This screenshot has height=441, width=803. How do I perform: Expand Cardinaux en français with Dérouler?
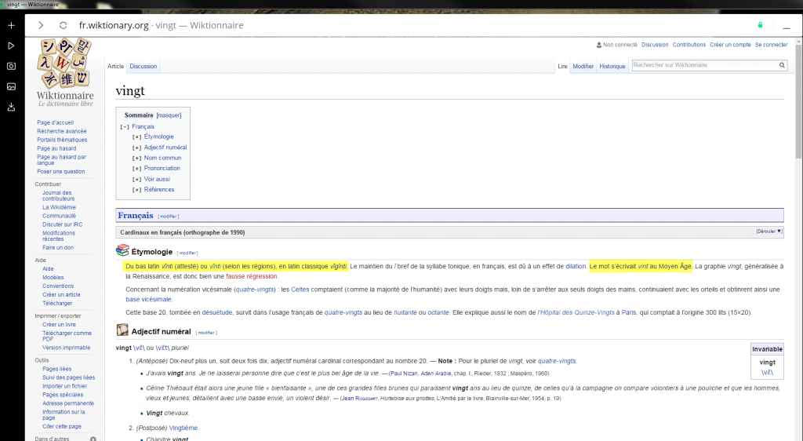(768, 232)
